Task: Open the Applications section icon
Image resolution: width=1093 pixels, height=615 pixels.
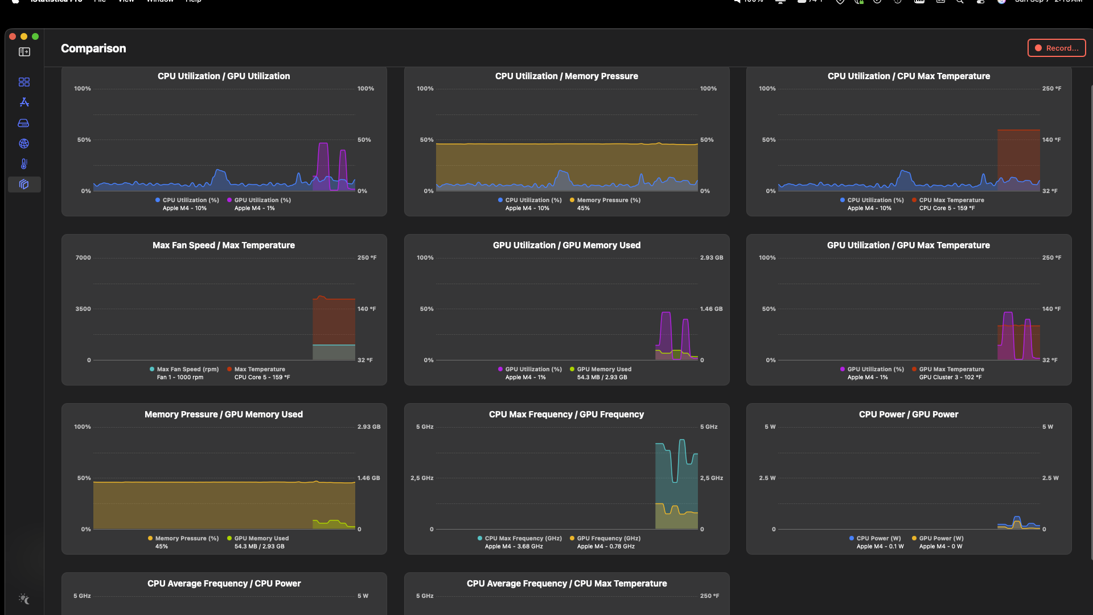Action: [24, 102]
